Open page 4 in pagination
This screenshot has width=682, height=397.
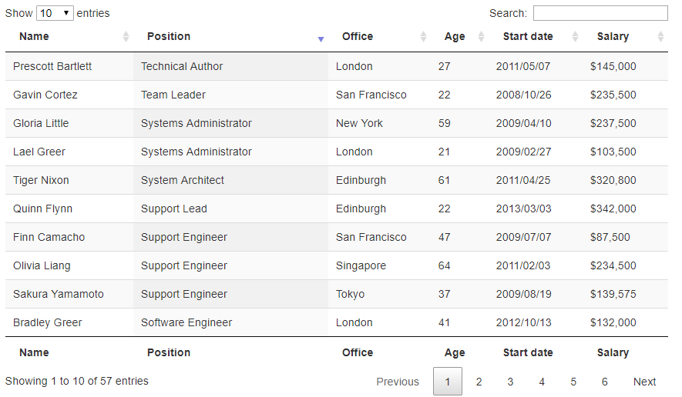[542, 382]
